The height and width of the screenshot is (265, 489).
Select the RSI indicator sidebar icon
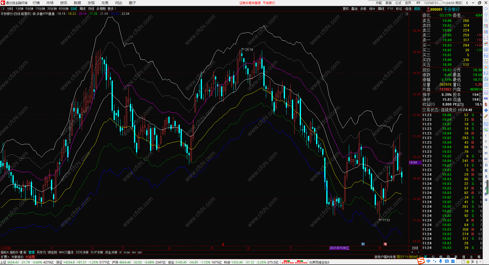pos(486,98)
